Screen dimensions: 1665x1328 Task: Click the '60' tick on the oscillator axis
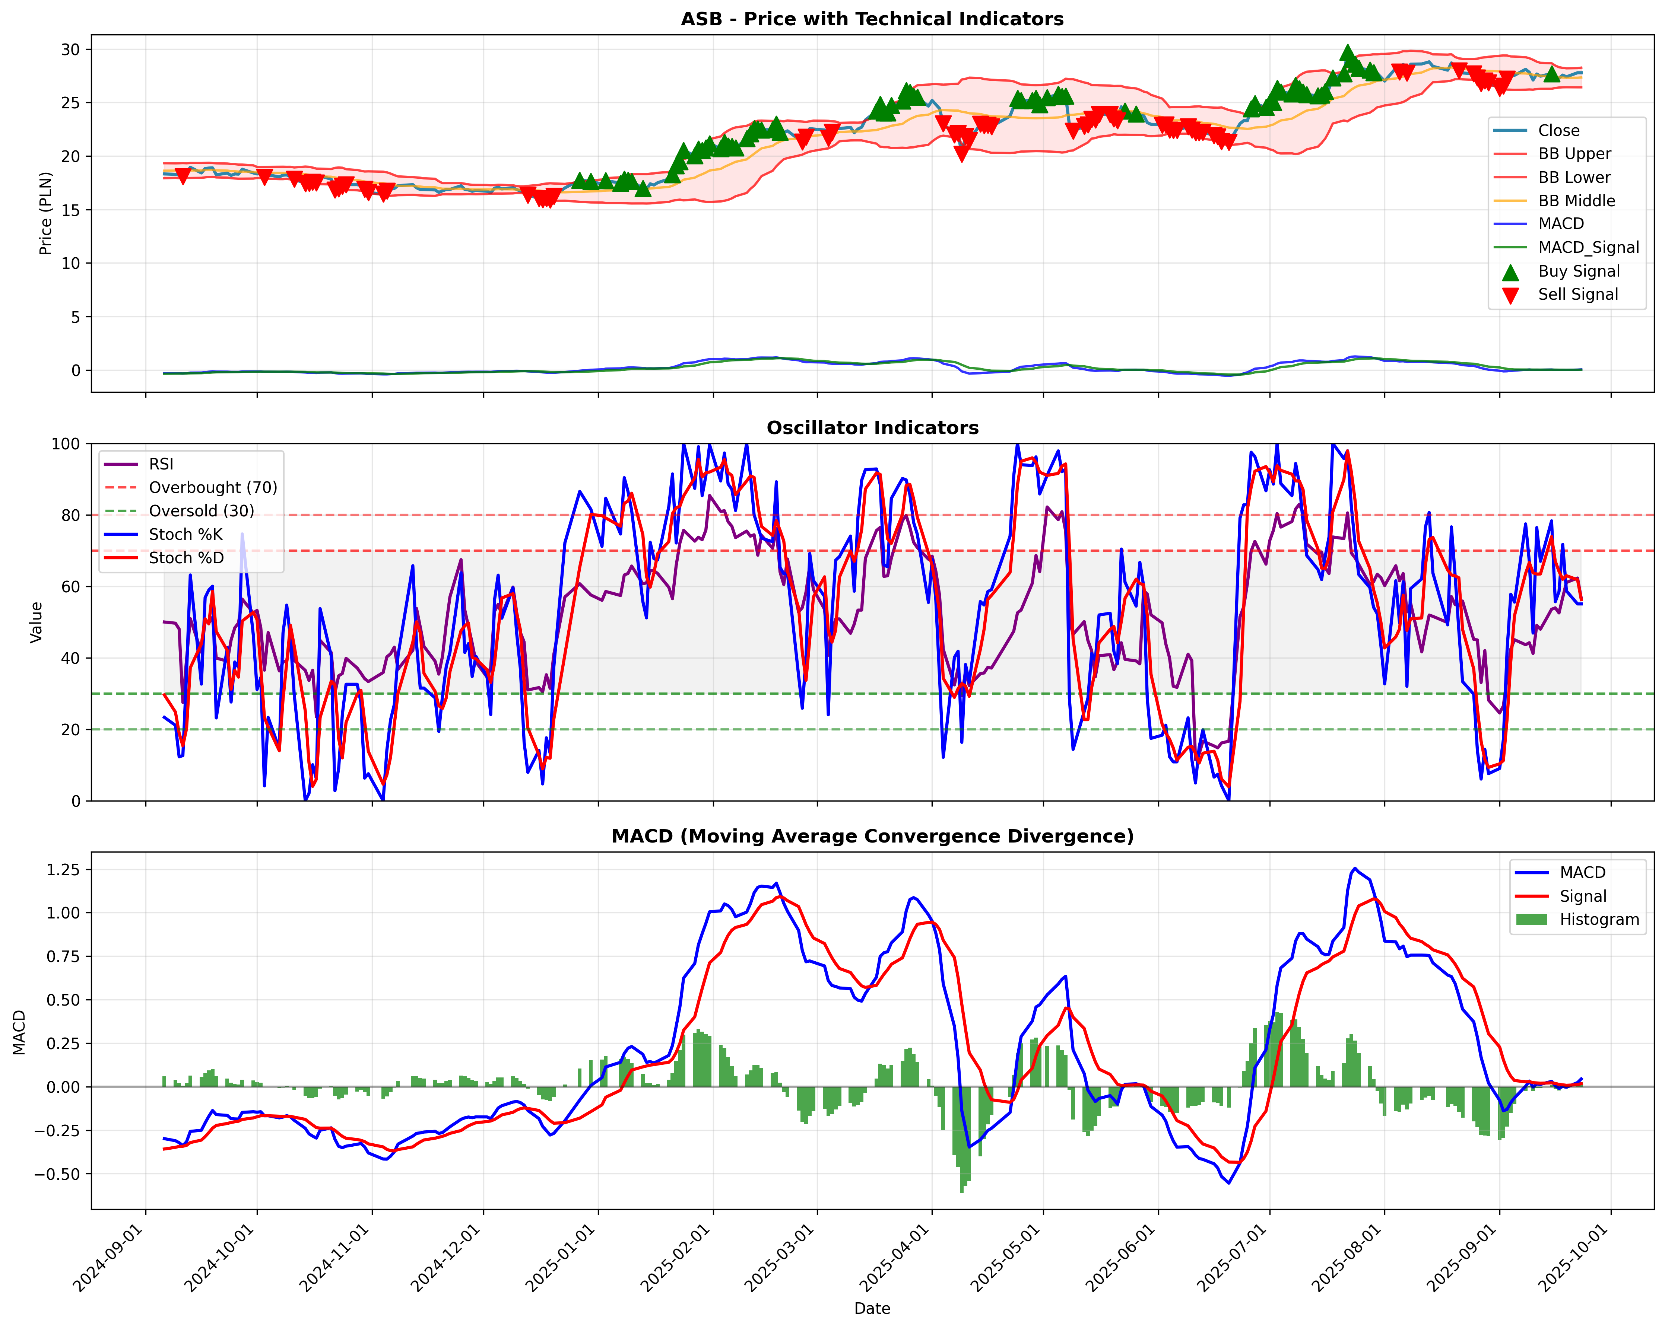tap(70, 587)
